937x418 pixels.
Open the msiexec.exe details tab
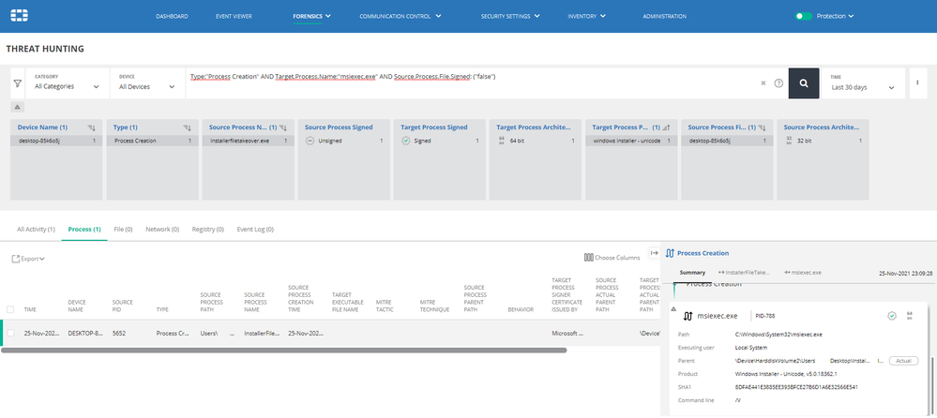coord(803,273)
